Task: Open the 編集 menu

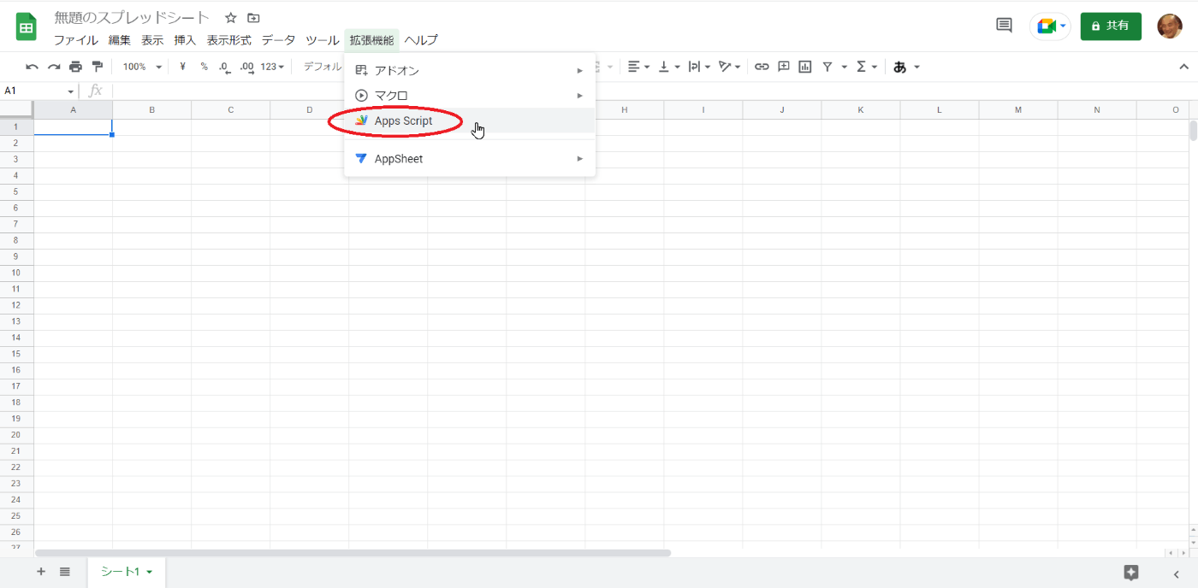Action: (120, 40)
